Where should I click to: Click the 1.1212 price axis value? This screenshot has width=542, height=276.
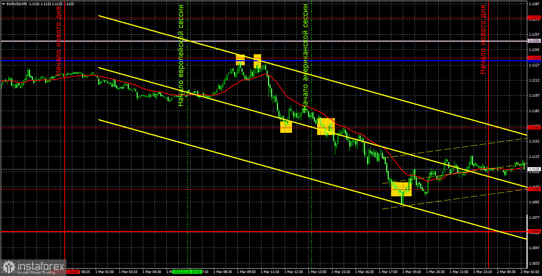[x=534, y=80]
